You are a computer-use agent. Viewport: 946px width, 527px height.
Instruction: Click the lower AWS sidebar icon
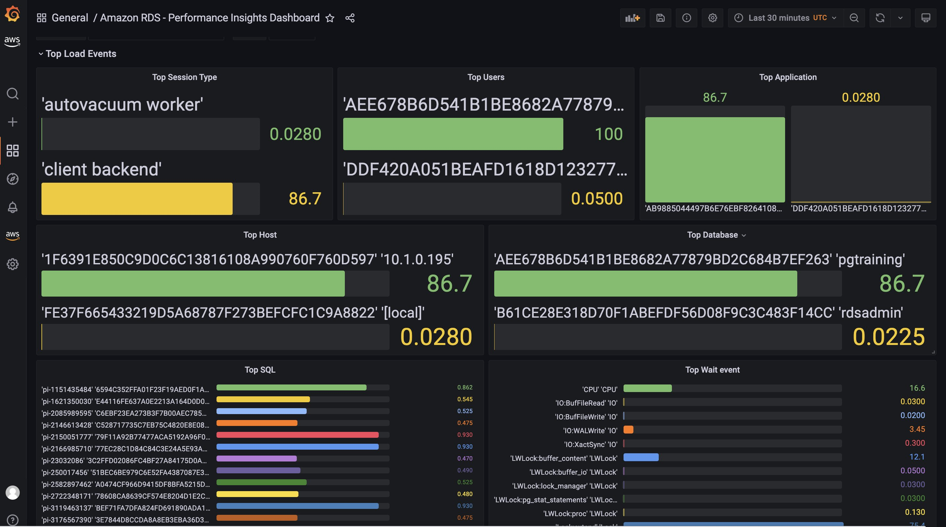[13, 236]
